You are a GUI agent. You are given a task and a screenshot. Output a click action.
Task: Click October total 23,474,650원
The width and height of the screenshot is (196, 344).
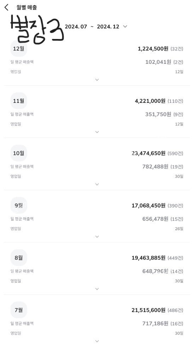click(149, 153)
